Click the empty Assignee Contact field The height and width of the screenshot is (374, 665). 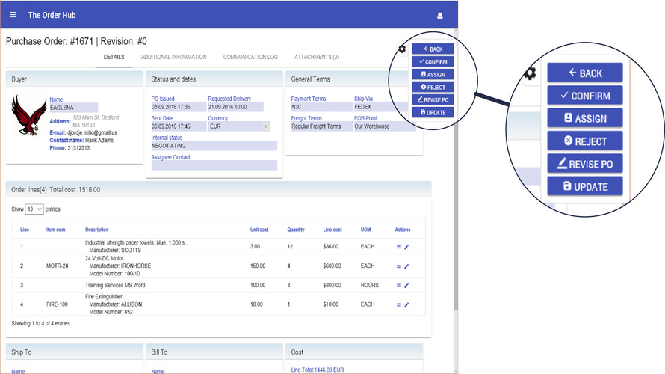pyautogui.click(x=214, y=165)
